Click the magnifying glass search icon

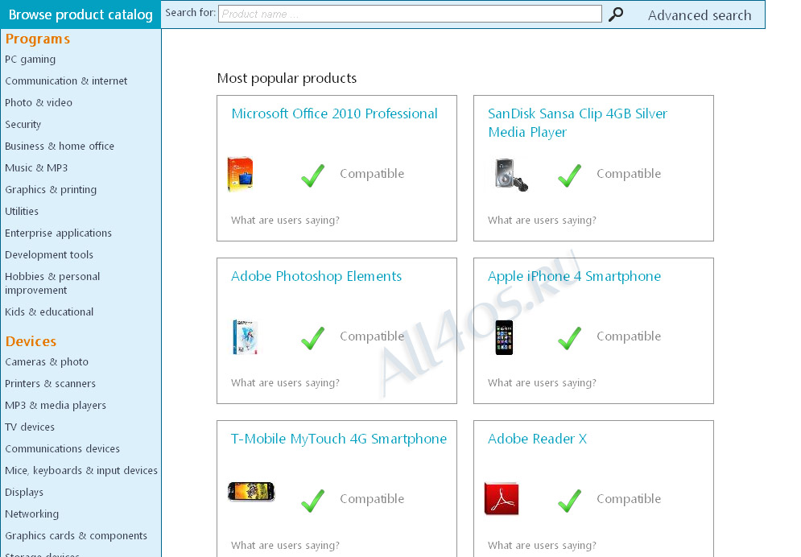pyautogui.click(x=616, y=14)
